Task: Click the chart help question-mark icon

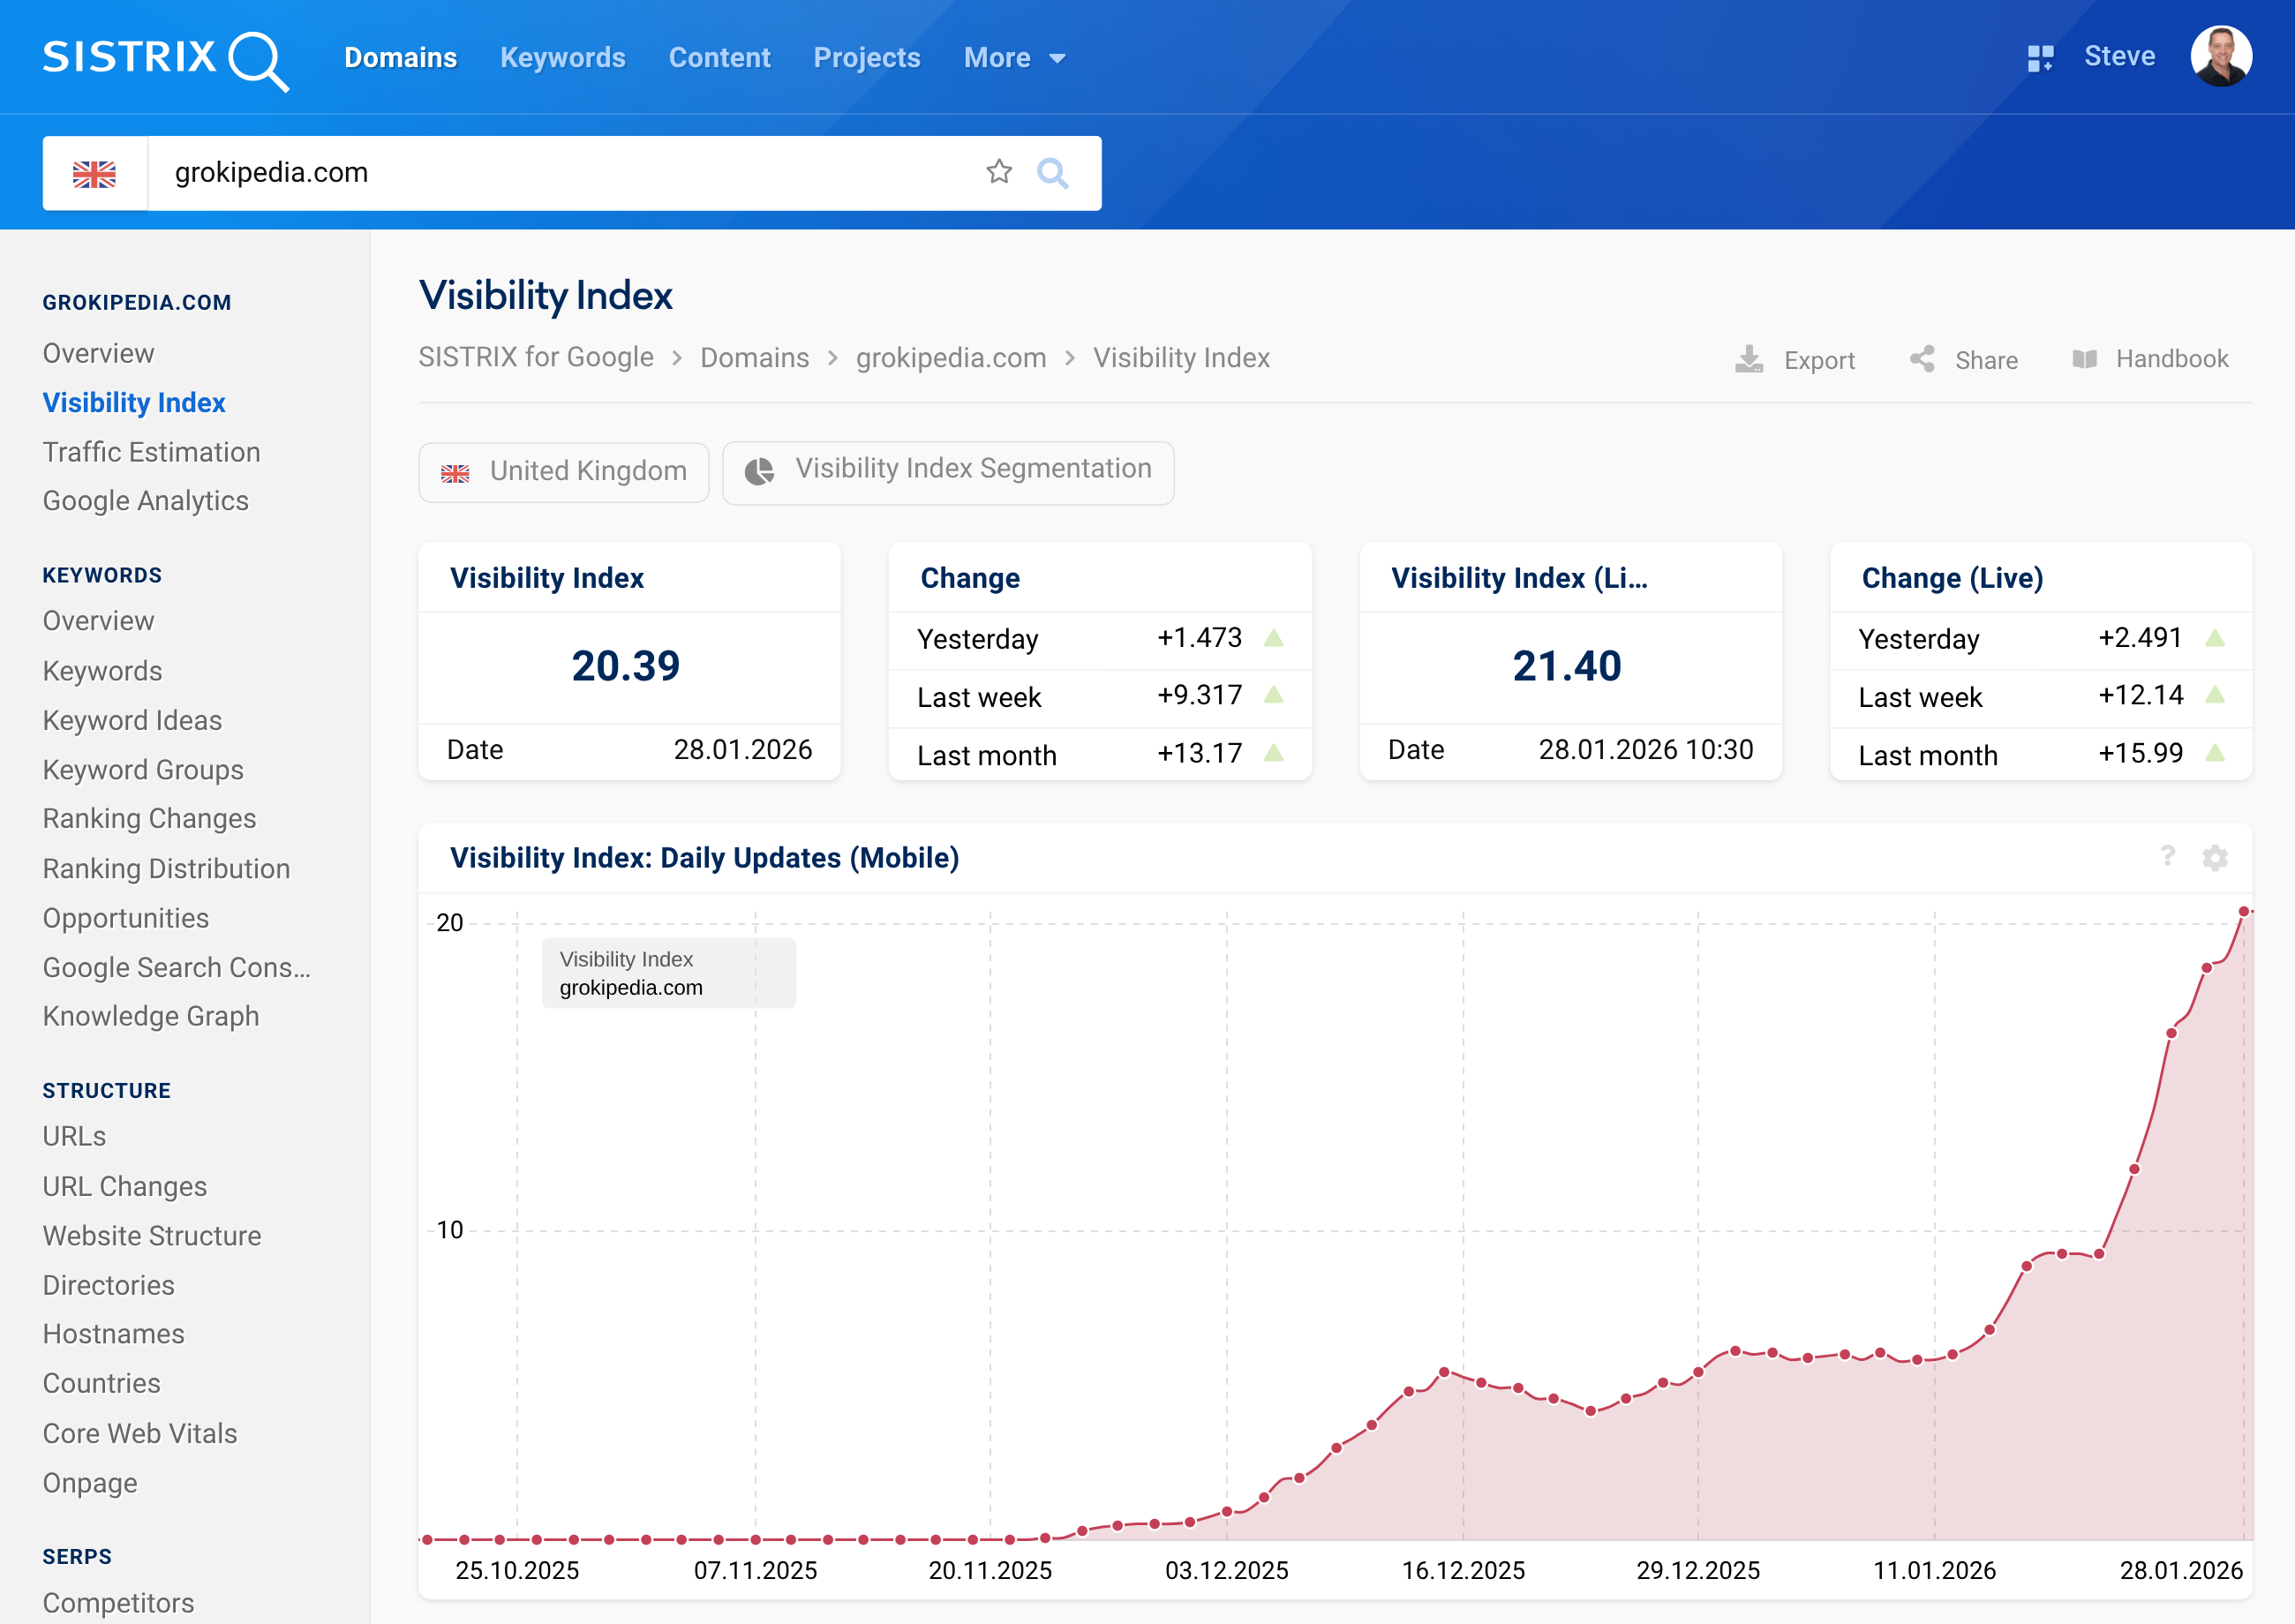Action: (x=2167, y=858)
